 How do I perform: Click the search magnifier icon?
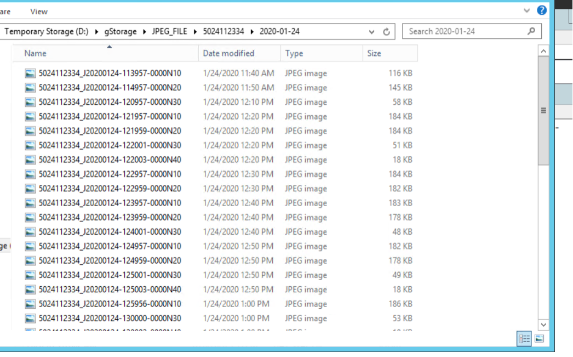[x=531, y=31]
